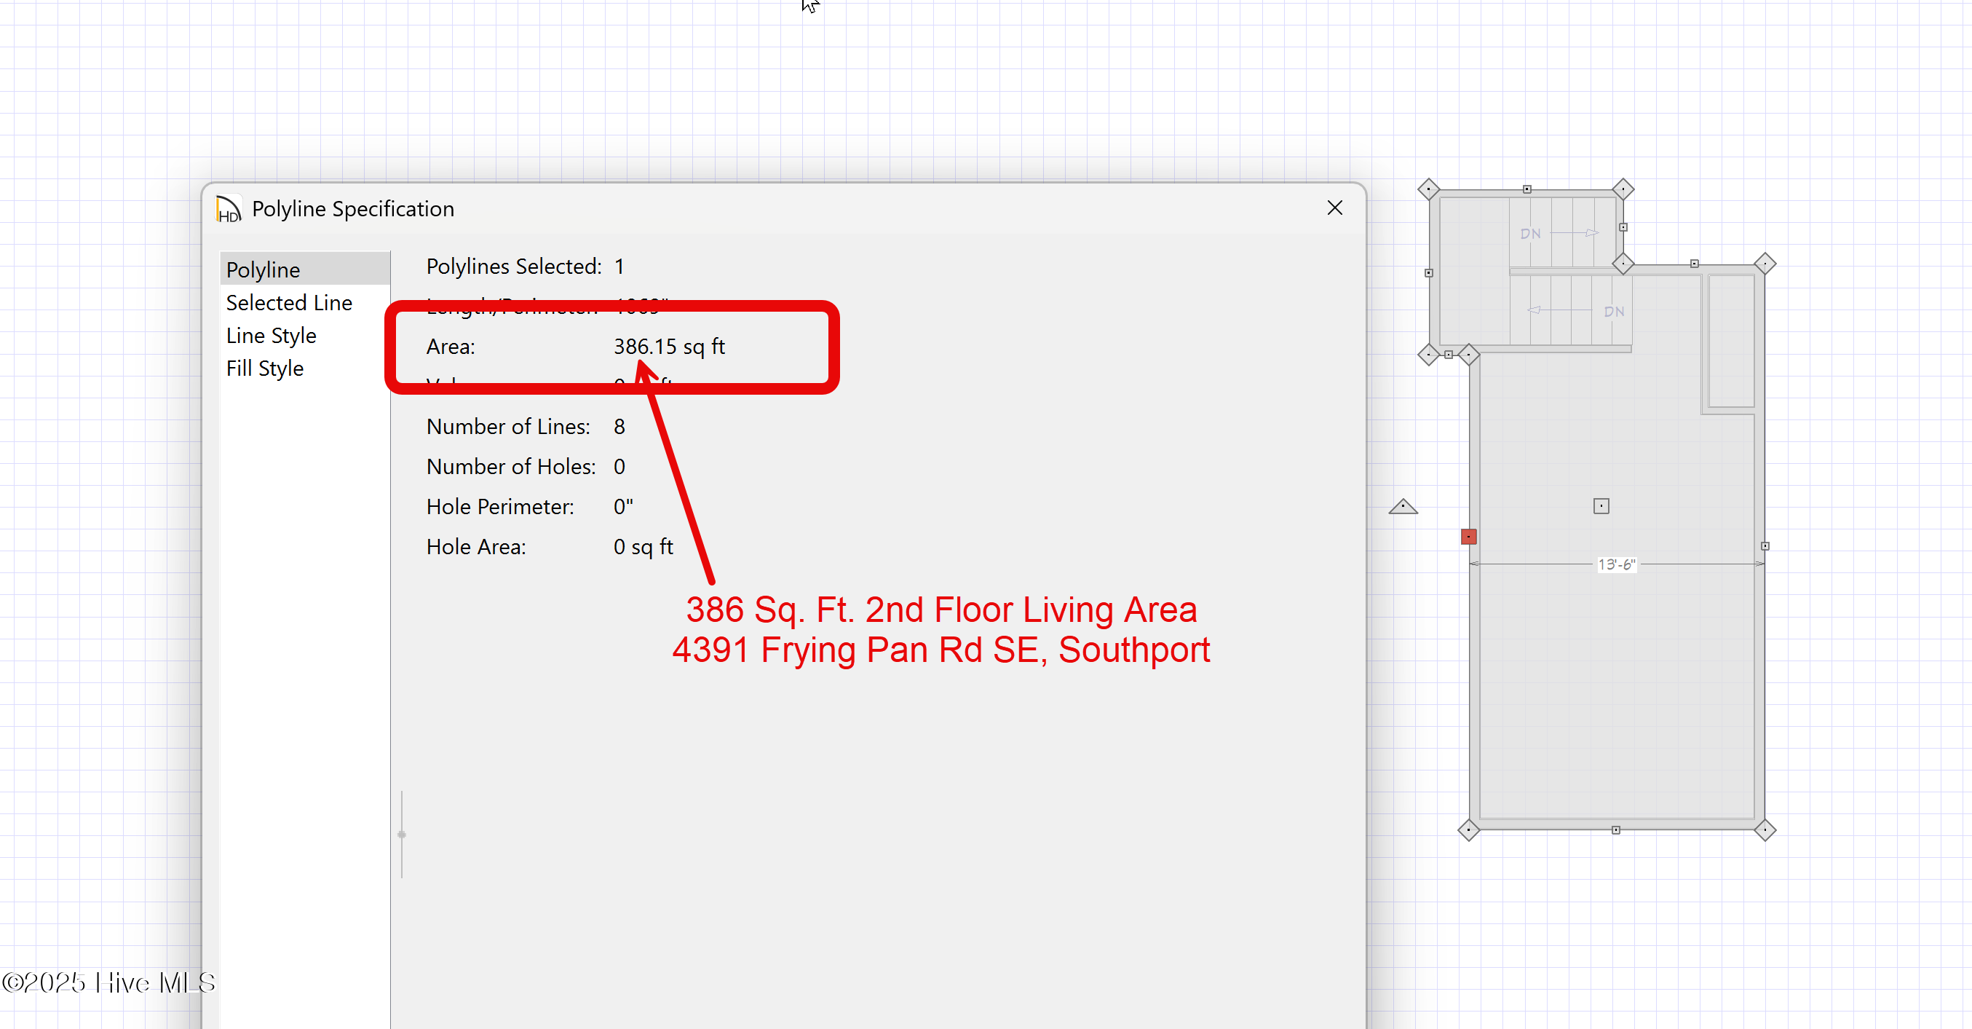Click the vertical splitter handle in dialog
The image size is (1972, 1029).
click(402, 834)
